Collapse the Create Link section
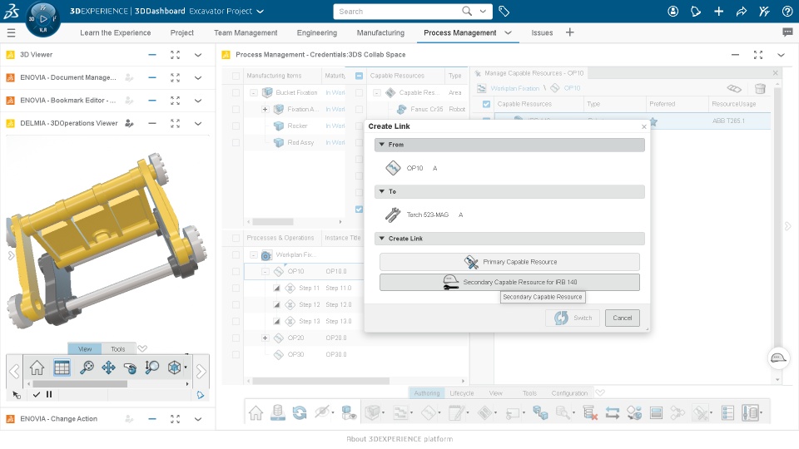This screenshot has width=799, height=449. click(x=382, y=239)
